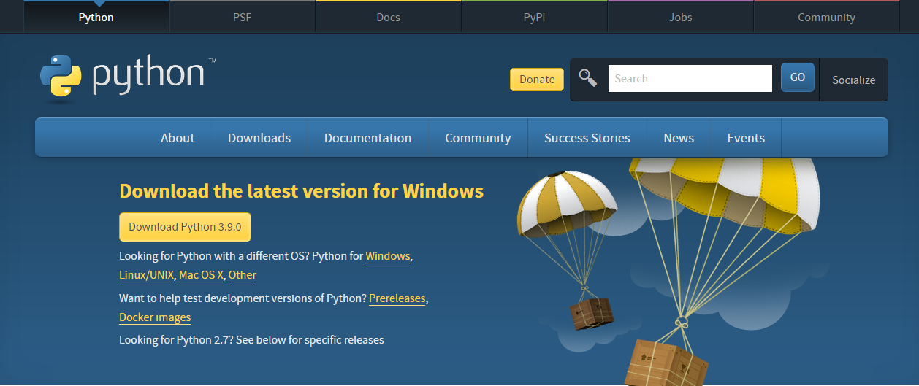Click the 'Download the latest version for Windows' heading
The height and width of the screenshot is (386, 919).
(x=301, y=191)
